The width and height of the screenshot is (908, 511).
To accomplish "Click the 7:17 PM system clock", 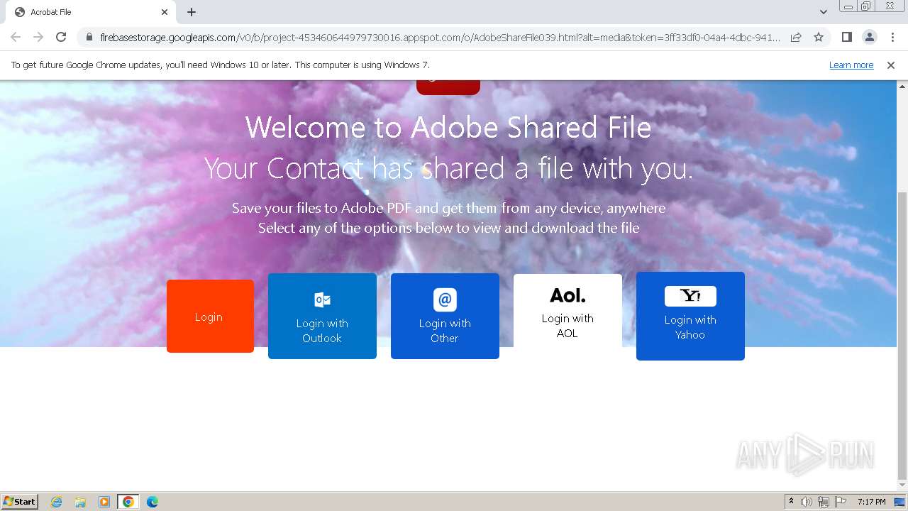I will coord(872,502).
